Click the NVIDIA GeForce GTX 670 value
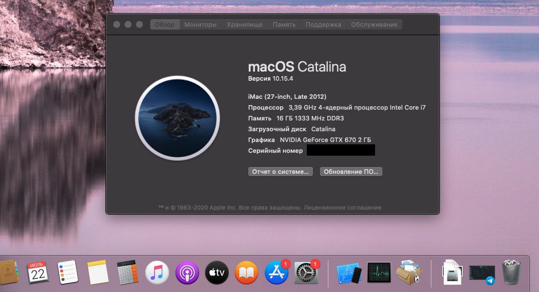The image size is (539, 292). click(x=325, y=140)
